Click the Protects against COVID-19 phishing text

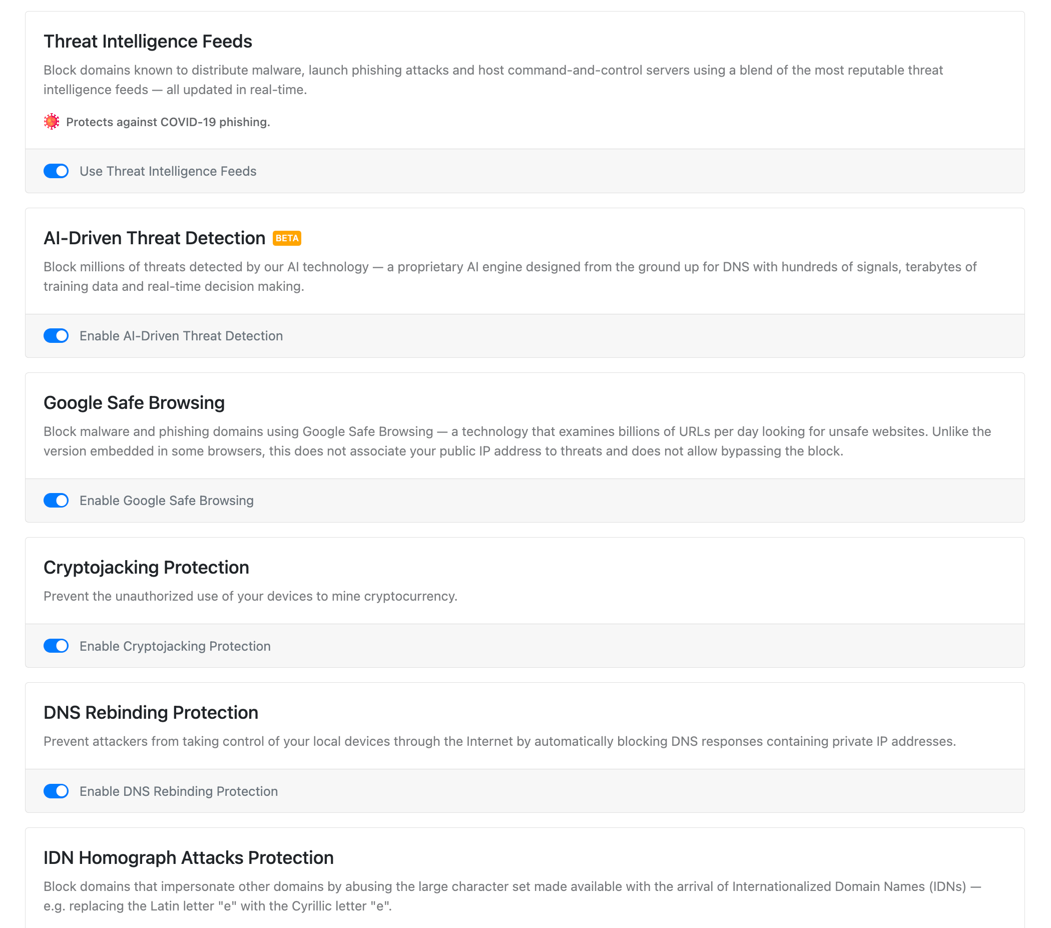pos(168,122)
